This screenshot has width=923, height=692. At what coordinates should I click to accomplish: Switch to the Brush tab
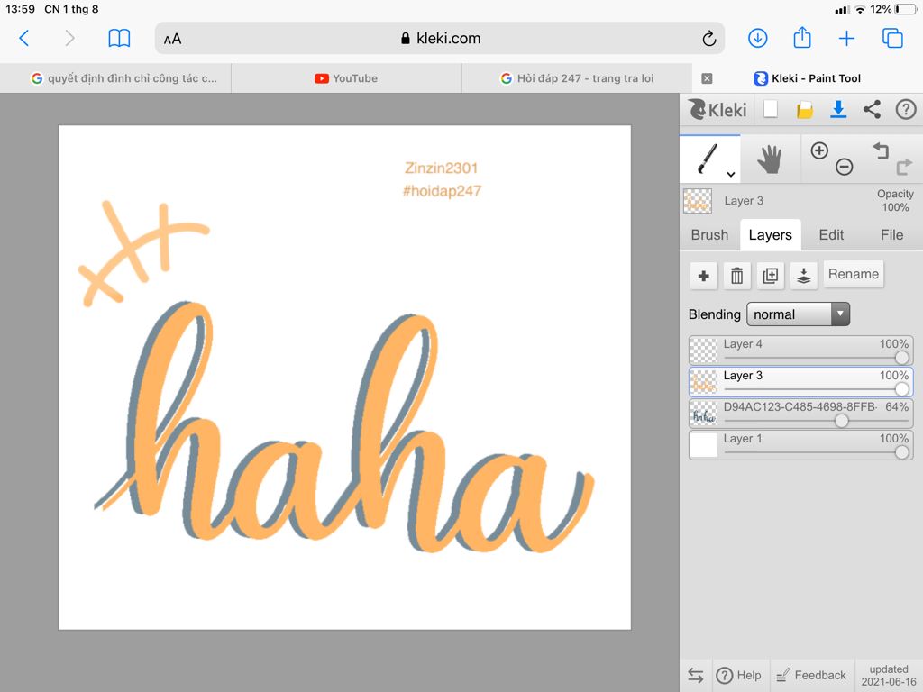point(709,235)
